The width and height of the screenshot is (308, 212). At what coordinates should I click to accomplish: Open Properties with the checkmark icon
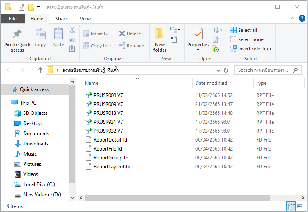pyautogui.click(x=198, y=34)
